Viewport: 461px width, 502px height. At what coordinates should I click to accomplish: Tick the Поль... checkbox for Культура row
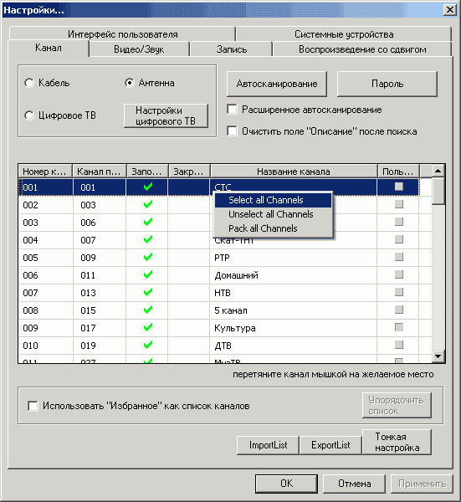coord(399,327)
